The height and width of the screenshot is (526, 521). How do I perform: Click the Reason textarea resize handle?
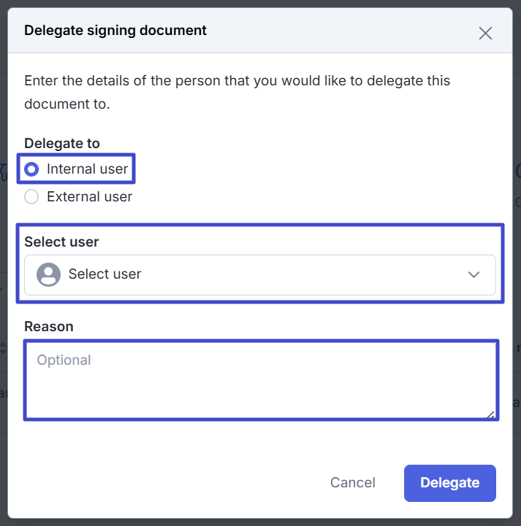point(490,414)
